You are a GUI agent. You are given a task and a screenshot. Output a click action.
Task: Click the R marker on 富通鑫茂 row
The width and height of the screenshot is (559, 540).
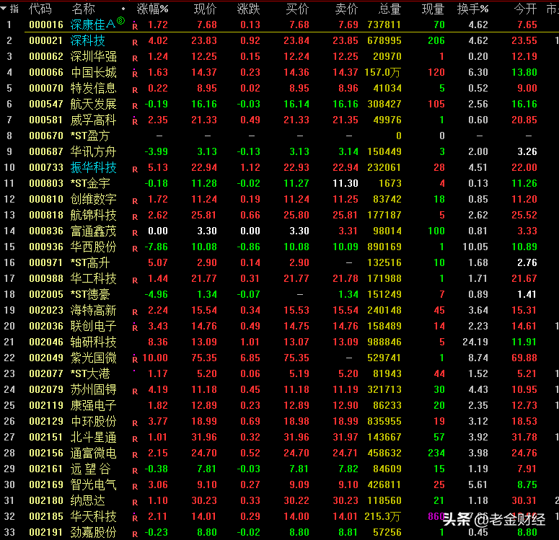point(135,233)
